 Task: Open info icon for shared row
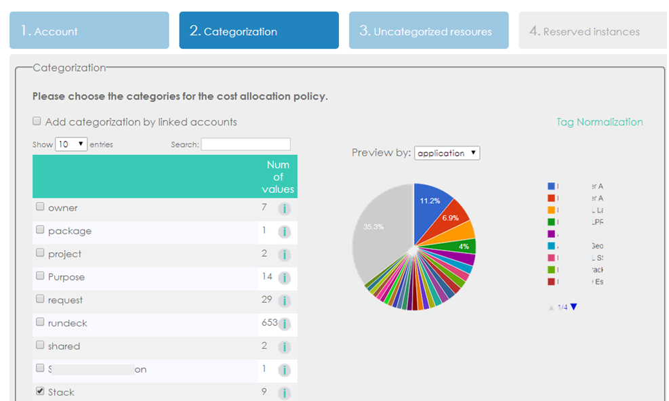click(285, 347)
